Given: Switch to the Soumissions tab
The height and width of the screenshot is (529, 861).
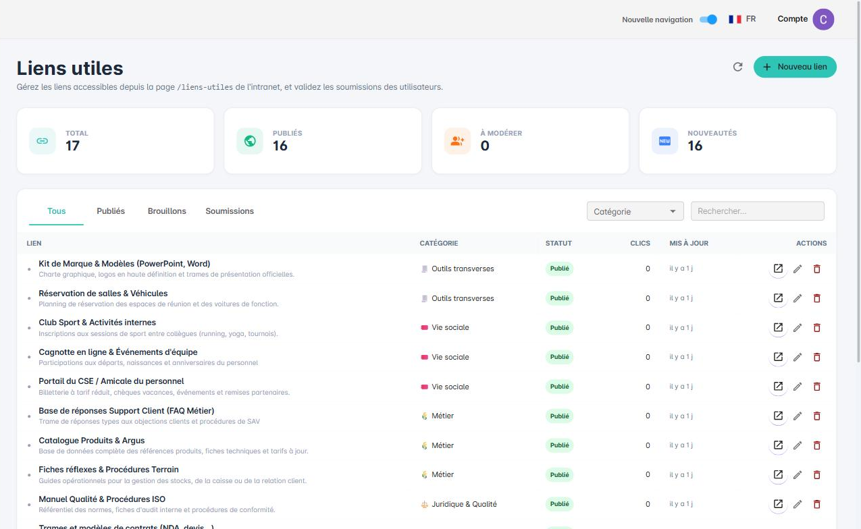Looking at the screenshot, I should (230, 211).
